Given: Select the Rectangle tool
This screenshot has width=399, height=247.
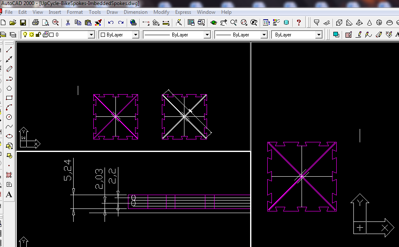Looking at the screenshot, I should [x=9, y=98].
